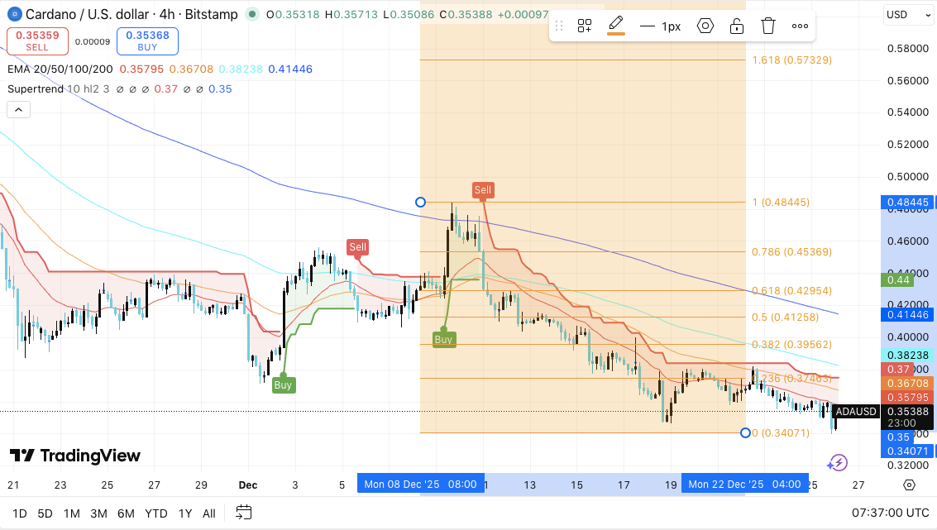
Task: Click the chart settings gear on price axis
Action: coord(909,485)
